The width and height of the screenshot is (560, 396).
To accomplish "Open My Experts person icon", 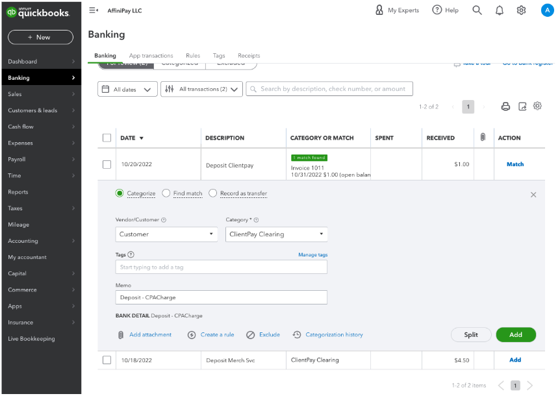I will [379, 10].
